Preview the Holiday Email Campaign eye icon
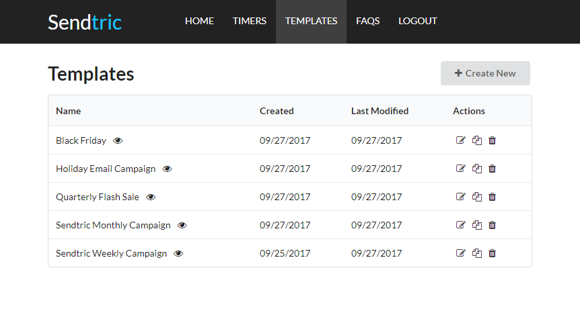580x311 pixels. pos(167,169)
